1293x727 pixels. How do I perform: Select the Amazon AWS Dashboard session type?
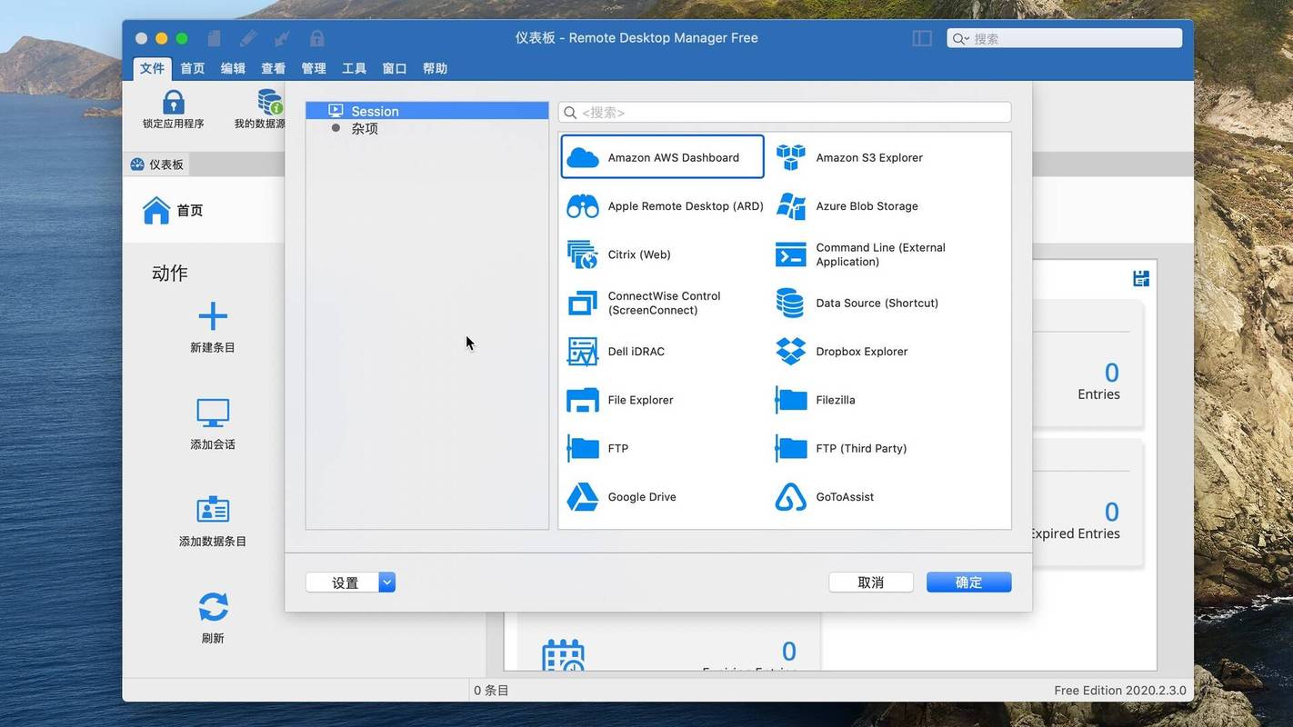pos(662,156)
